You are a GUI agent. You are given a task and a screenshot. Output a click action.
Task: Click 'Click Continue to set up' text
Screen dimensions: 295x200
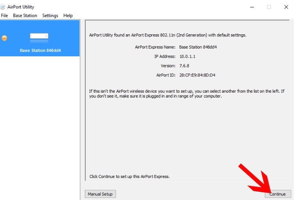pyautogui.click(x=129, y=176)
